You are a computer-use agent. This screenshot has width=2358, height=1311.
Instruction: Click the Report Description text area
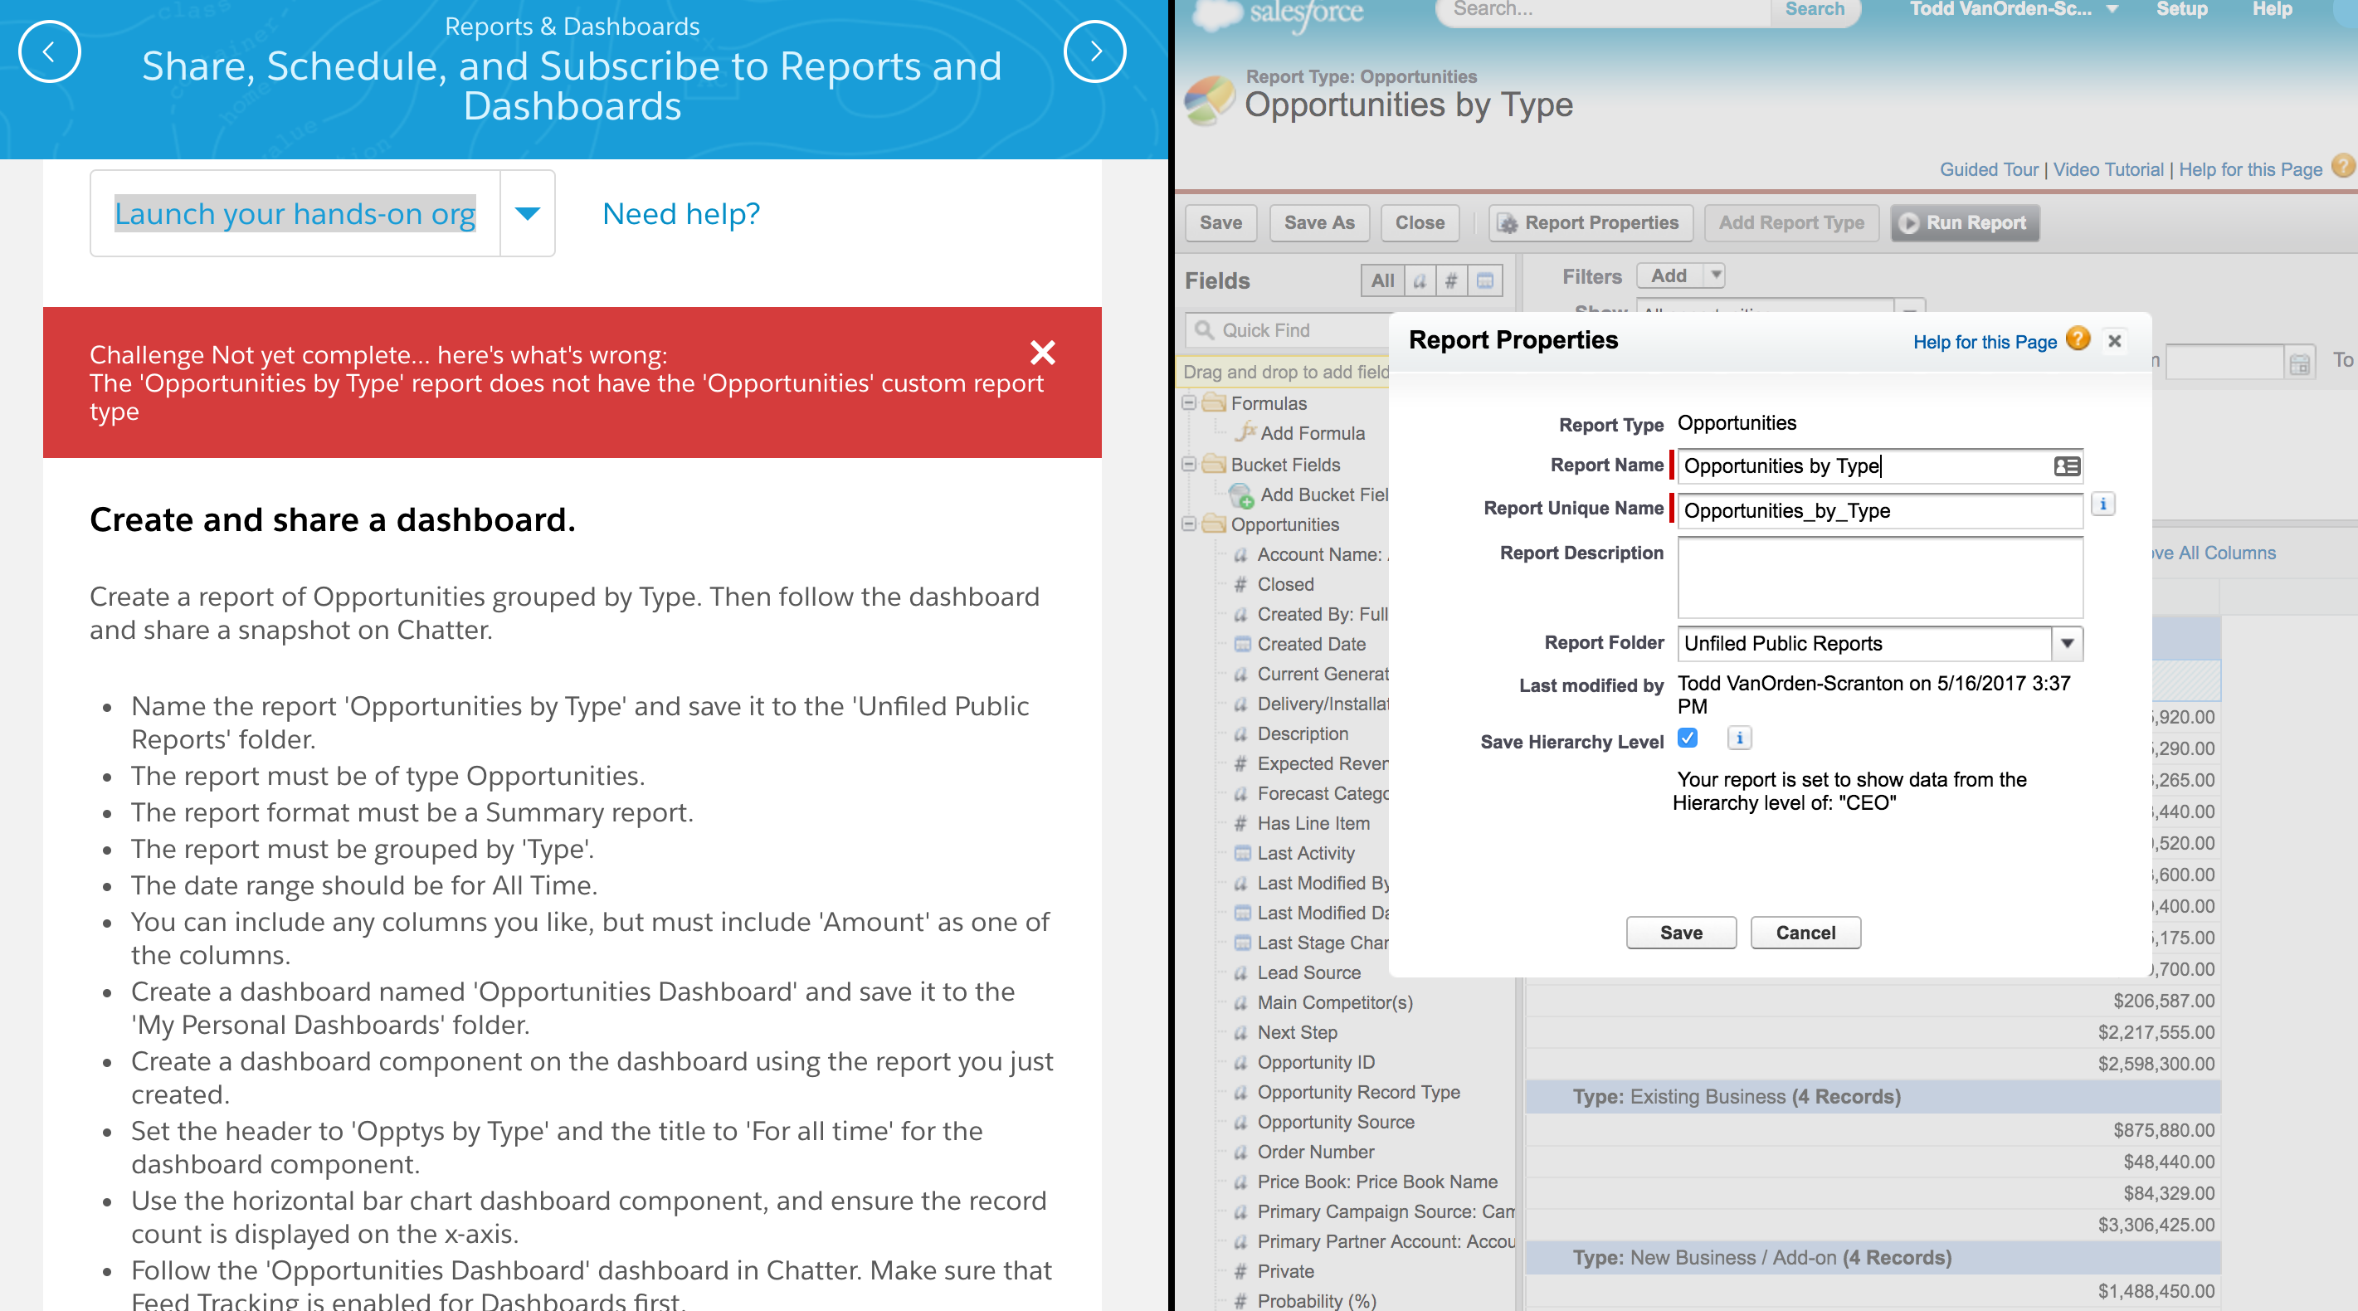coord(1879,578)
